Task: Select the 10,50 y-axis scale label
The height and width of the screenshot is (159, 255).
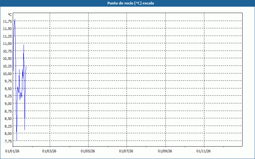Action: [7, 59]
